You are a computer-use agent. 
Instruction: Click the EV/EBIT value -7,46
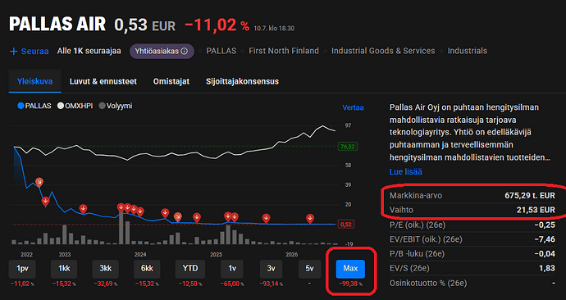click(545, 239)
